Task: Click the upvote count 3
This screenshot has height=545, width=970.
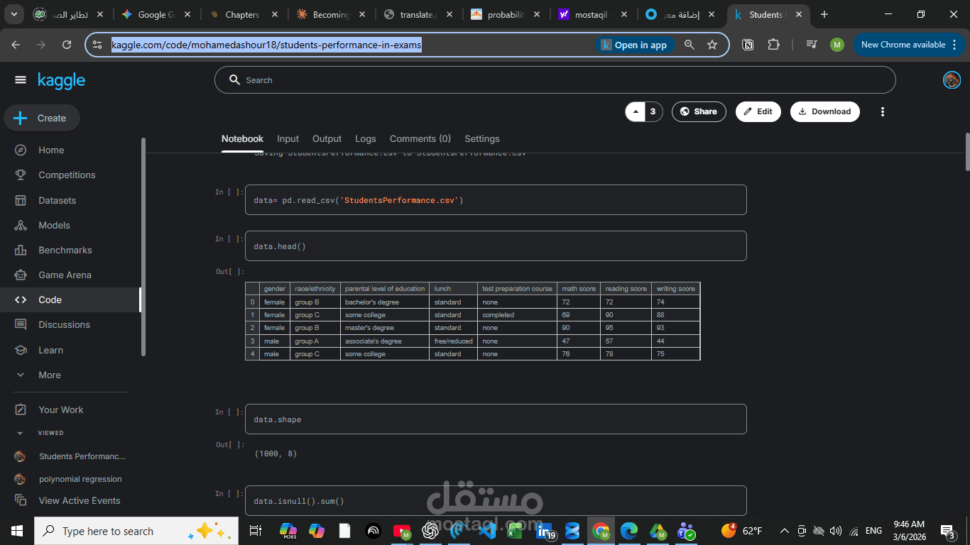Action: pos(653,111)
